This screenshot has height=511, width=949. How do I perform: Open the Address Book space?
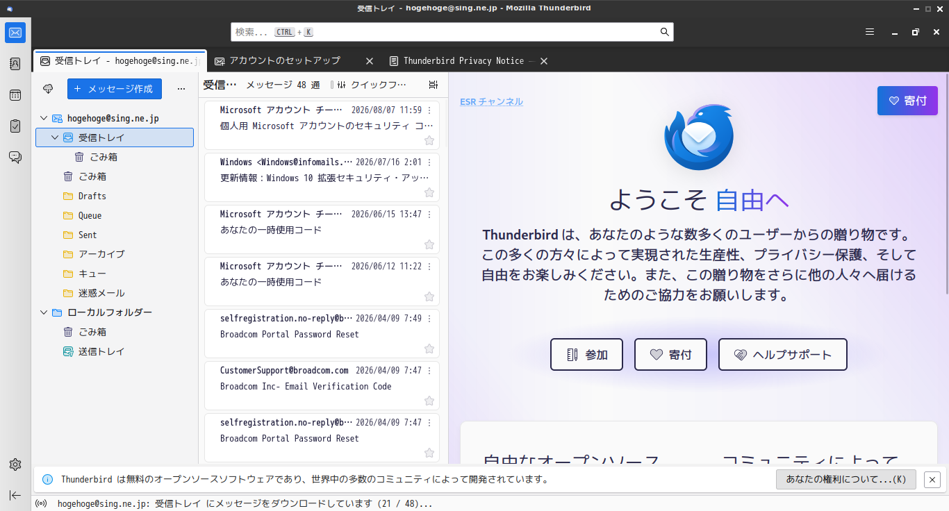tap(15, 64)
